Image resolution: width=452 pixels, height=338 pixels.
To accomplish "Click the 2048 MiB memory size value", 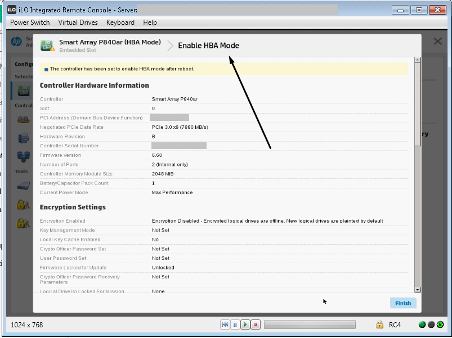I will click(x=163, y=174).
